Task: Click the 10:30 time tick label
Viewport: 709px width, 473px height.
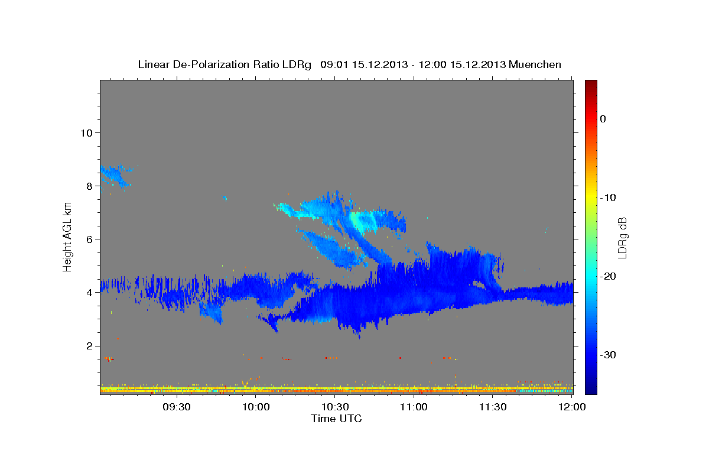Action: [x=335, y=407]
